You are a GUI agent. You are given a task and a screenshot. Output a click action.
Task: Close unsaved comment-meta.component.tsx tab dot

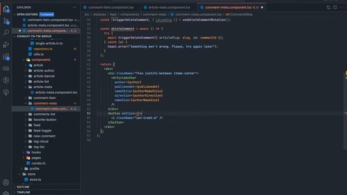pos(262,7)
